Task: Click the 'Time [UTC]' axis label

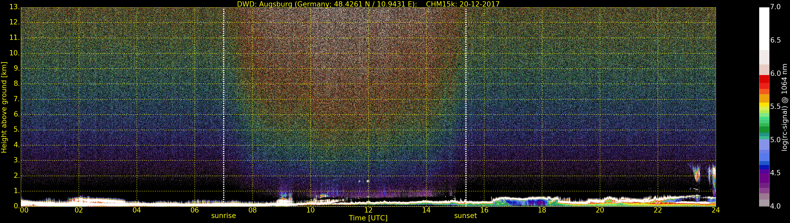Action: [x=368, y=218]
